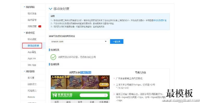Open 移动适配 in the sidebar

32,39
